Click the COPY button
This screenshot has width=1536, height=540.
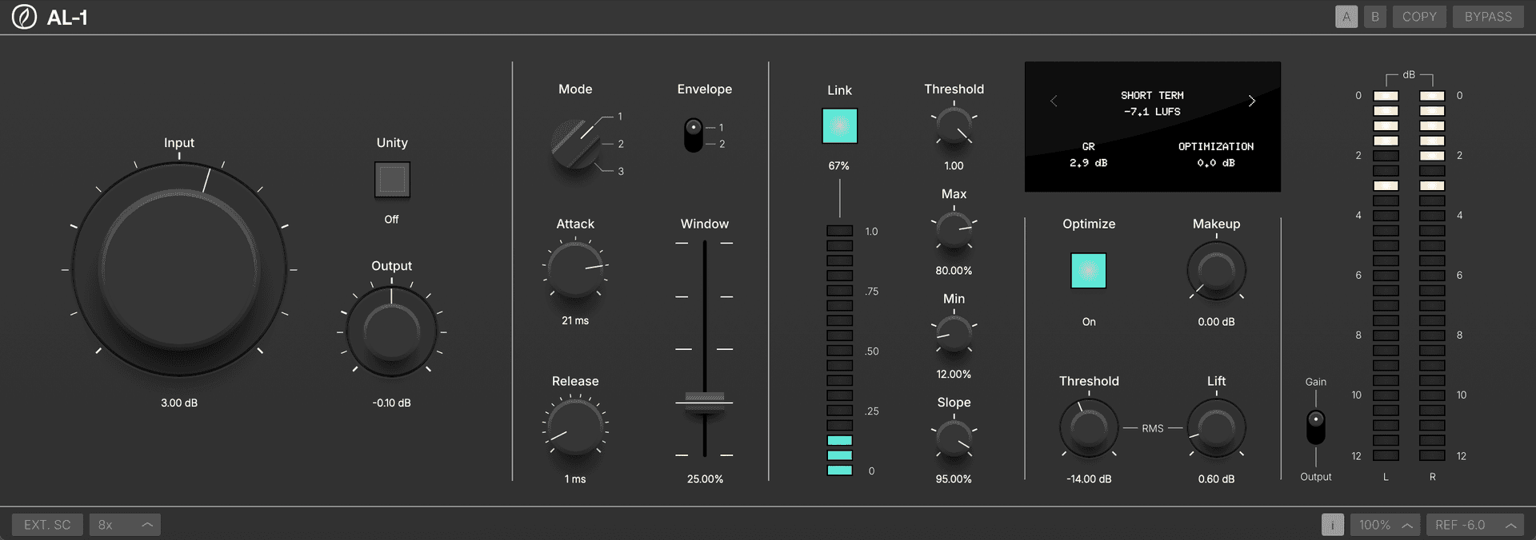[1419, 17]
